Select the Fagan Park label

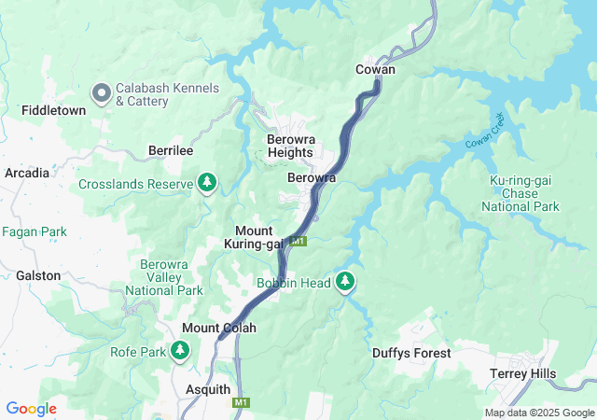tap(35, 231)
